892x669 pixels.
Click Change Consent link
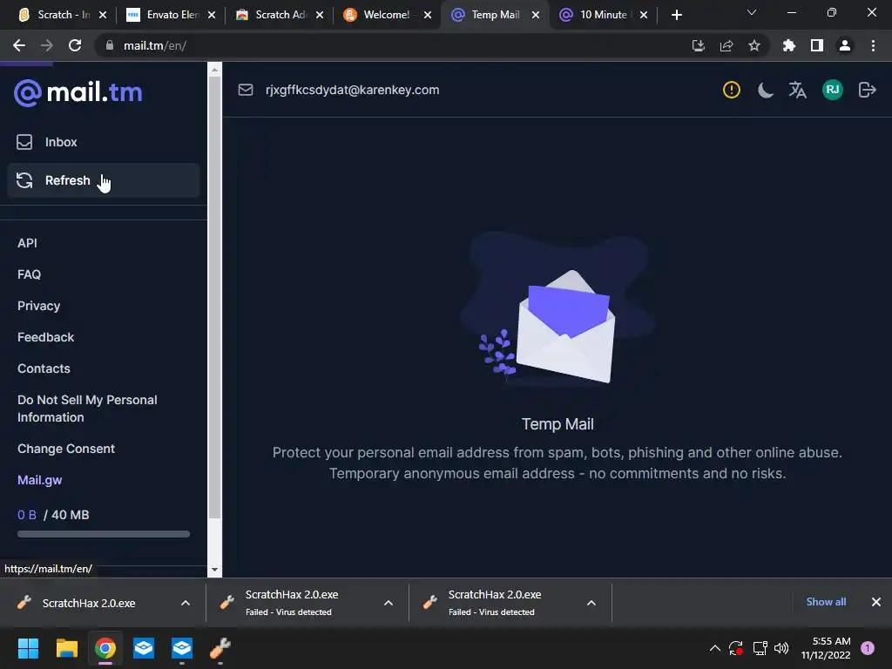click(66, 449)
